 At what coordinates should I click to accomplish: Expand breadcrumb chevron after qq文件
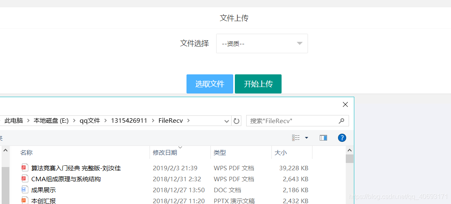coord(106,121)
